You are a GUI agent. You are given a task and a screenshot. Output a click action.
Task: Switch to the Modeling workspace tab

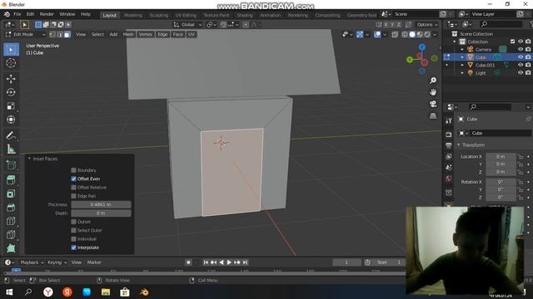(133, 15)
